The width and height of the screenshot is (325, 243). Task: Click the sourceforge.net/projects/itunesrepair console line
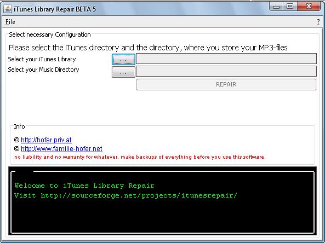coord(126,195)
